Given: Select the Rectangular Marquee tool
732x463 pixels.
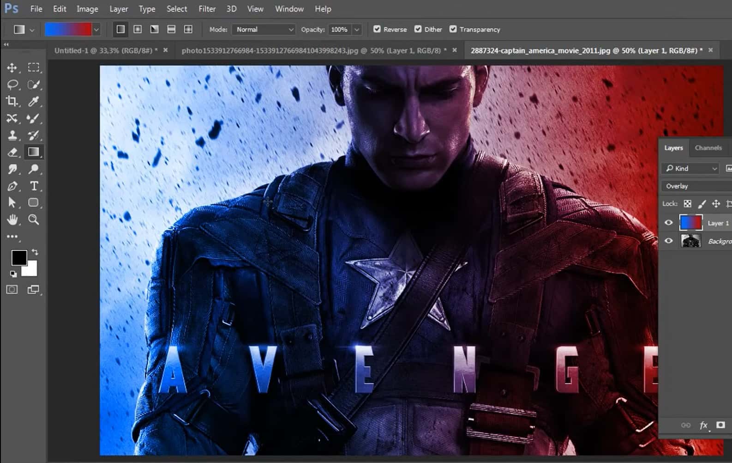Looking at the screenshot, I should 33,67.
